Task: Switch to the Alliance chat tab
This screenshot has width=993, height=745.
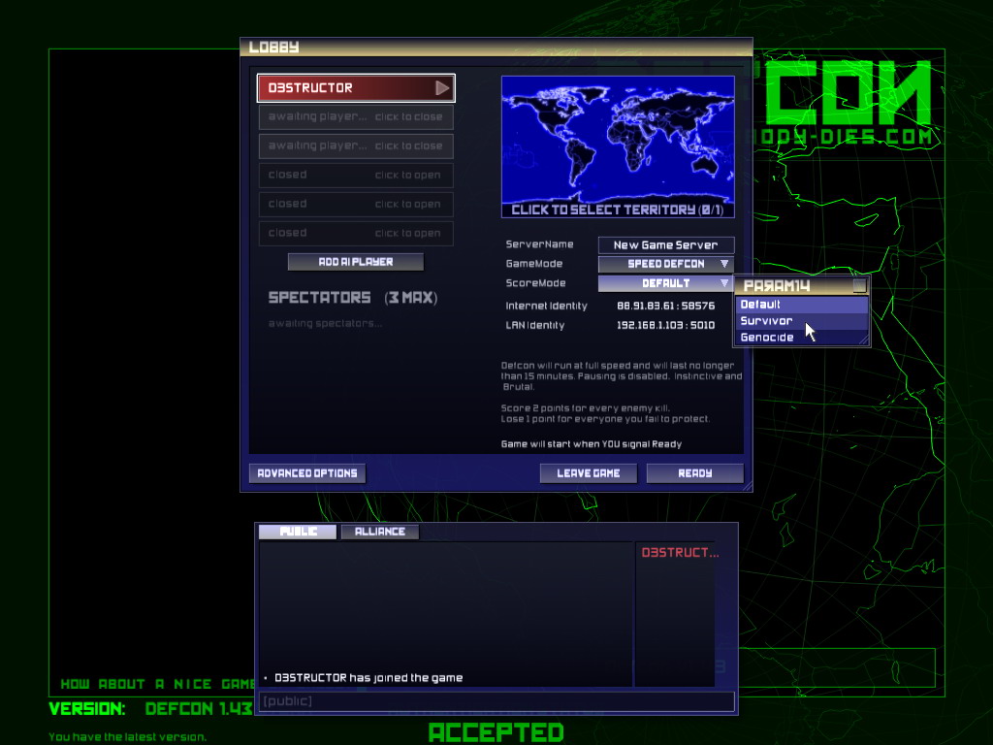Action: tap(379, 532)
